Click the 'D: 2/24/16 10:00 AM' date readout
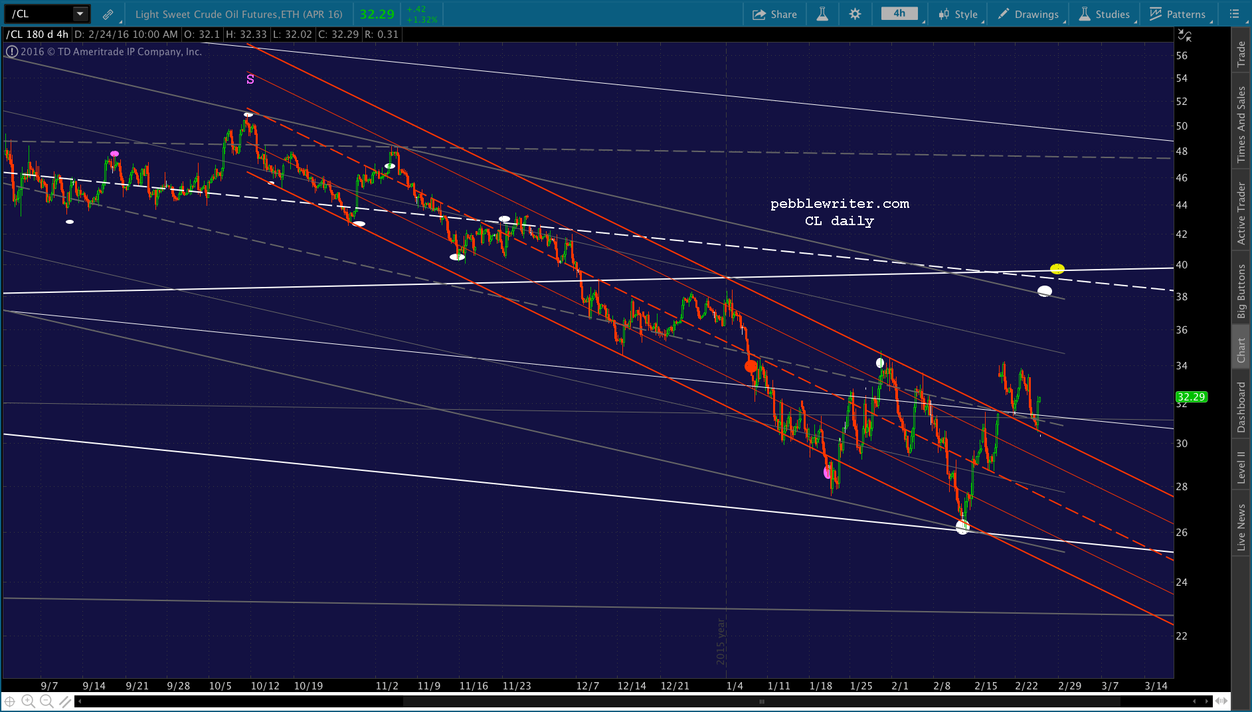 (126, 34)
